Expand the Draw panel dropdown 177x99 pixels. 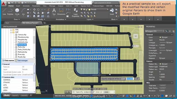(x=17, y=19)
